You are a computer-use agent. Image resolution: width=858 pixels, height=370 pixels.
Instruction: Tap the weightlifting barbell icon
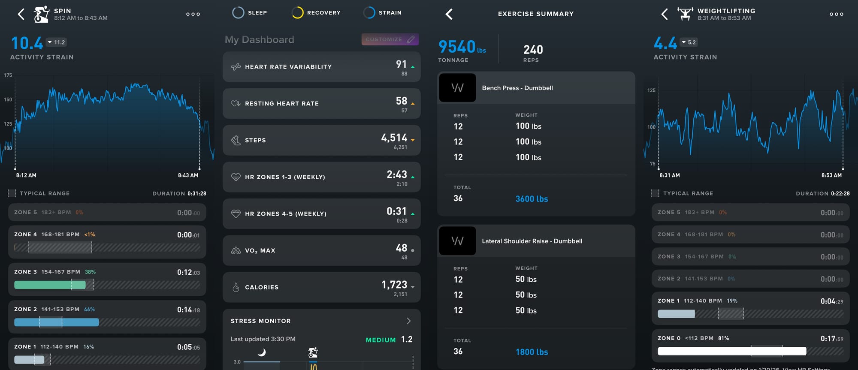(685, 14)
